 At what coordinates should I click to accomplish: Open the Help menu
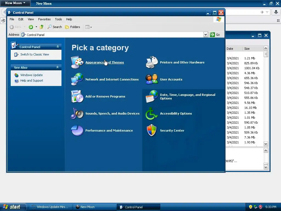[x=69, y=19]
